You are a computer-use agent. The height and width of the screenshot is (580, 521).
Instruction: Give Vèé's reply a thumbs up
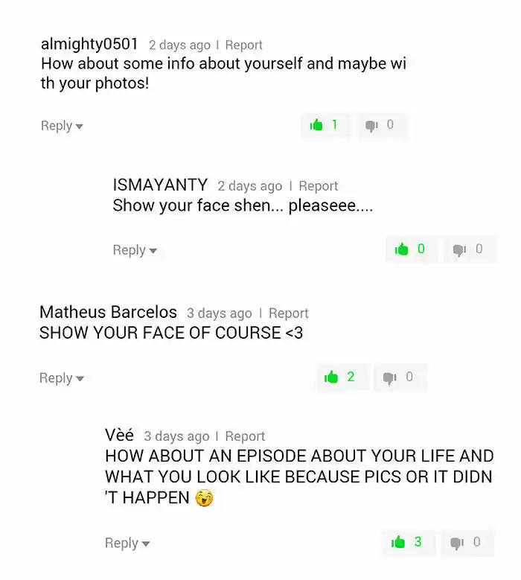point(408,543)
